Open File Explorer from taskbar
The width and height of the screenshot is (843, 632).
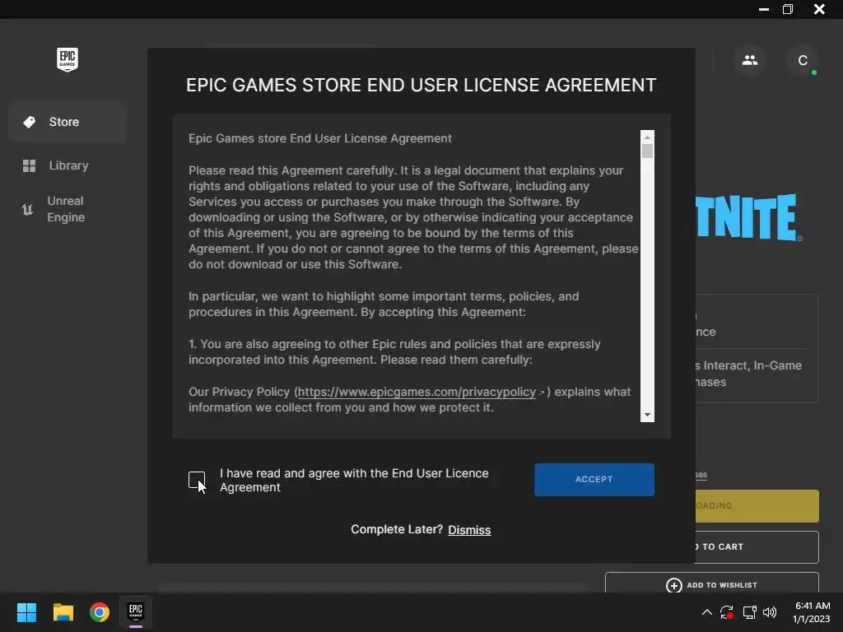pos(63,612)
